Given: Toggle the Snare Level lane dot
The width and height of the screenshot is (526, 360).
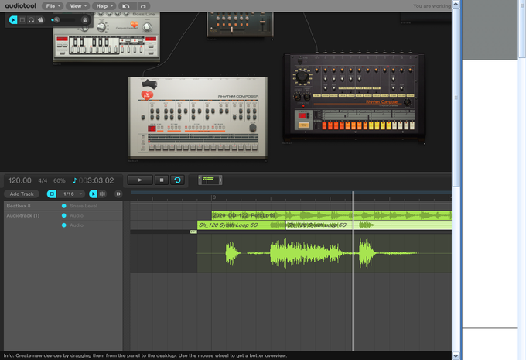Looking at the screenshot, I should tap(63, 206).
